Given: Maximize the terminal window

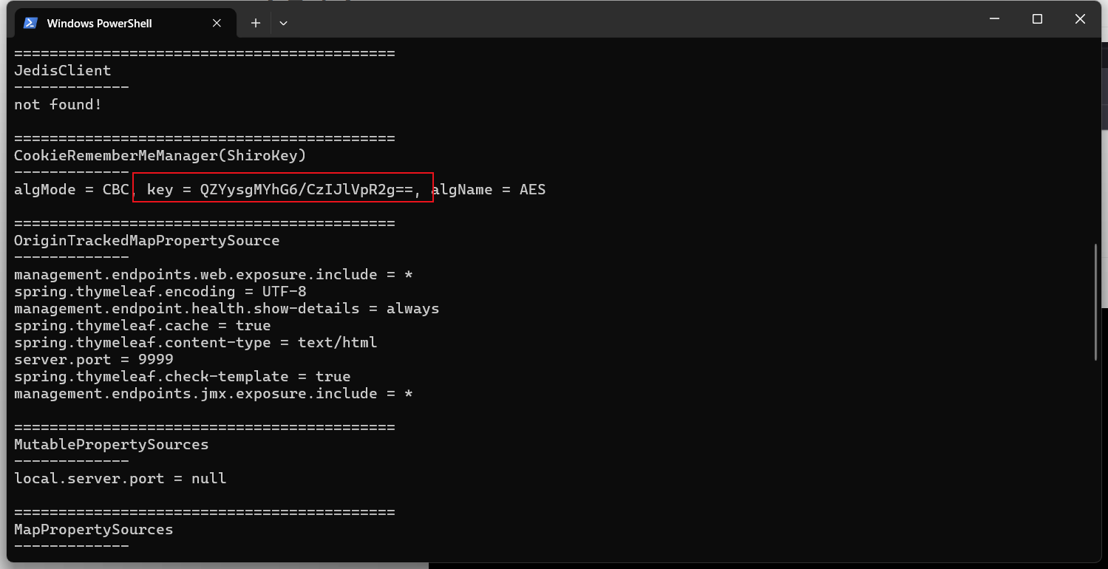Looking at the screenshot, I should tap(1037, 19).
